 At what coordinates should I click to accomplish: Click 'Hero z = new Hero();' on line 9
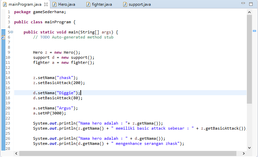[x=56, y=52]
